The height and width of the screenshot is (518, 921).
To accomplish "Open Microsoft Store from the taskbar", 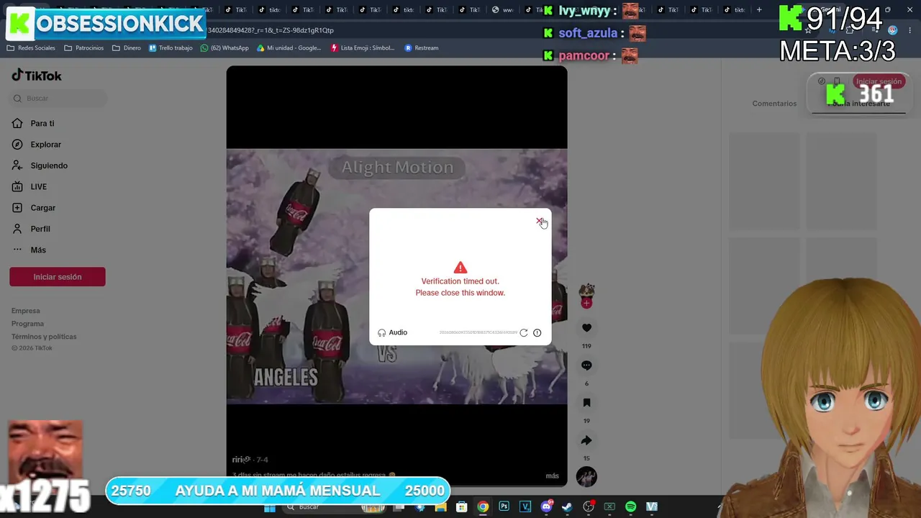I will point(462,507).
